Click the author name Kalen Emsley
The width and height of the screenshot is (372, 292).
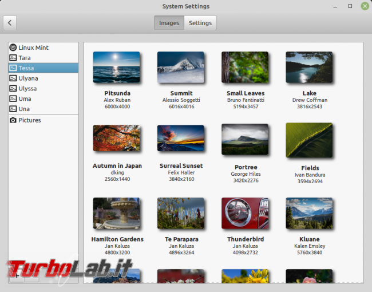tap(310, 246)
